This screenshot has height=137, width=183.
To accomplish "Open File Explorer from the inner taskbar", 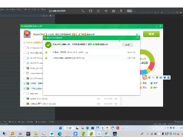I will (x=83, y=128).
